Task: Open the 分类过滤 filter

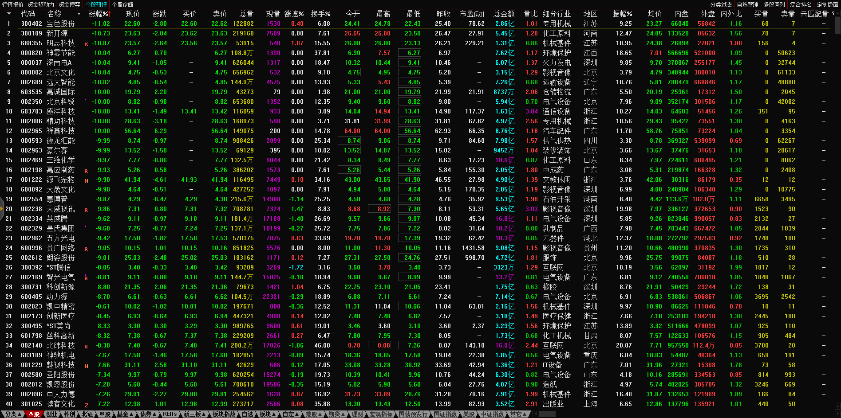Action: (x=721, y=4)
